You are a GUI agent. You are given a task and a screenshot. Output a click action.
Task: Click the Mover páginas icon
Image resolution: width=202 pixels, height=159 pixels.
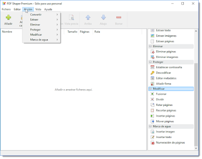152,121
